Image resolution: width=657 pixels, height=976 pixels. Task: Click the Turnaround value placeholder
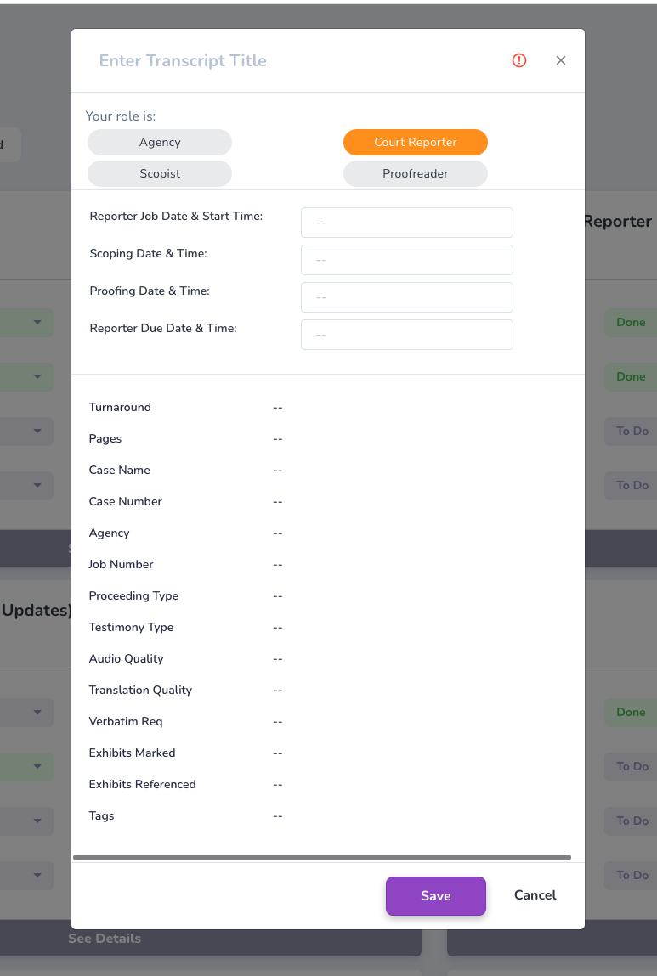pyautogui.click(x=278, y=408)
